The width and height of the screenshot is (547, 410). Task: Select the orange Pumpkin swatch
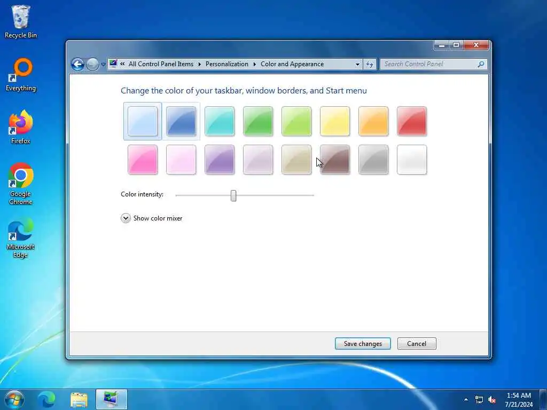[x=373, y=121]
